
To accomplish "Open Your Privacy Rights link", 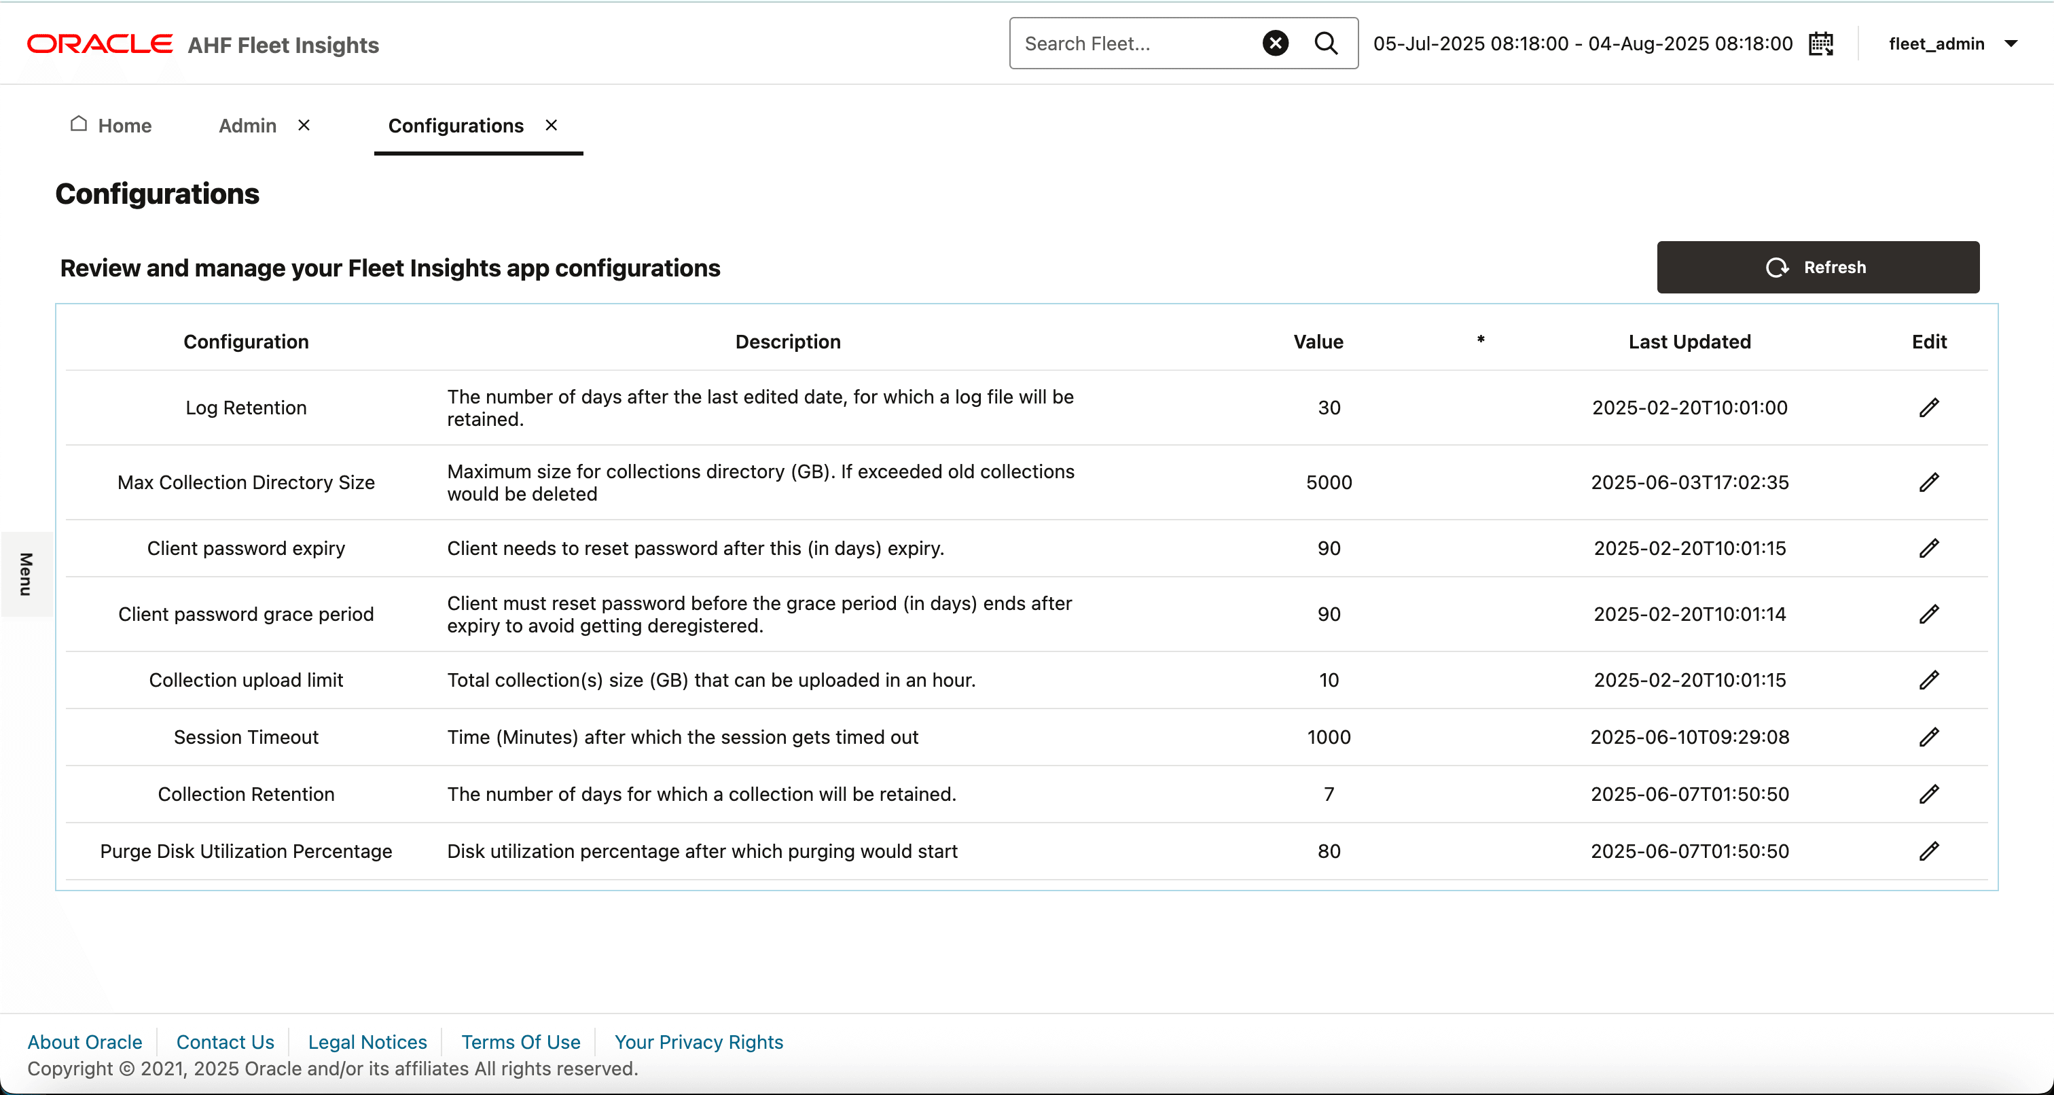I will [x=698, y=1041].
